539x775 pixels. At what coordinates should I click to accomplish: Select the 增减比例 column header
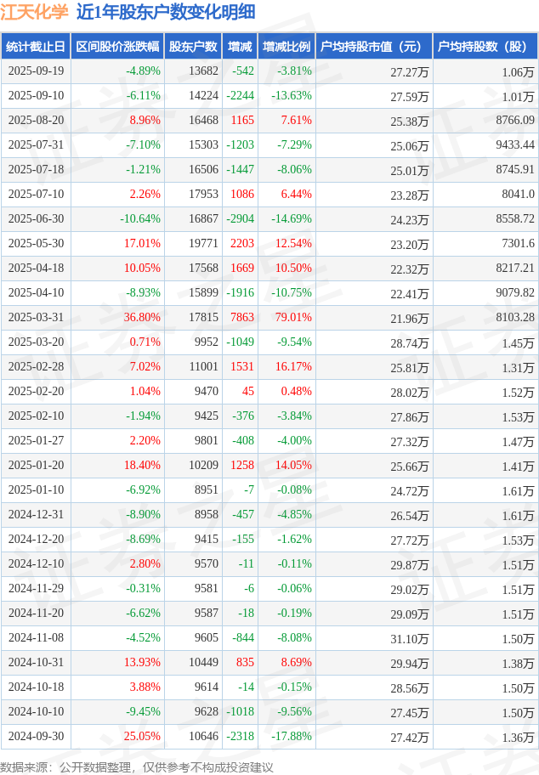[287, 47]
